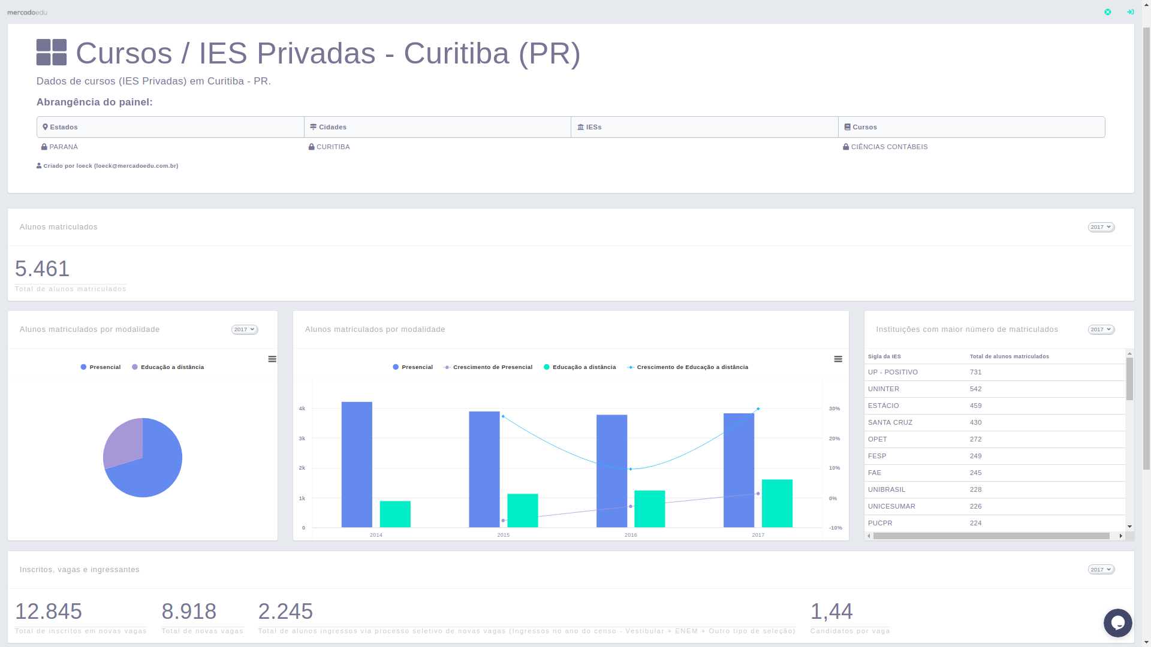Select the UP - POSITIVO table row
Screen dimensions: 1151x647
pyautogui.click(x=995, y=373)
